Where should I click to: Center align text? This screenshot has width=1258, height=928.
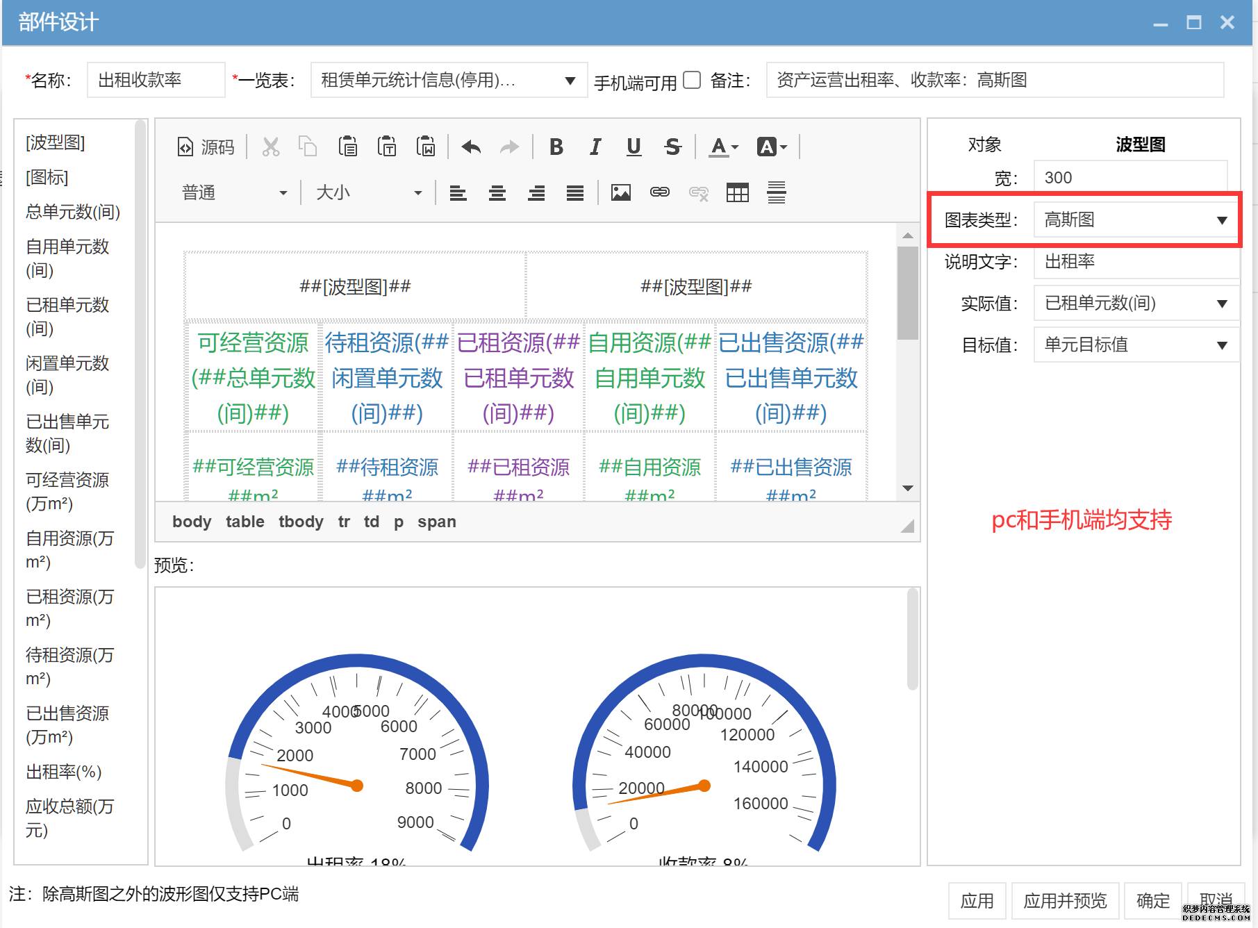[497, 193]
